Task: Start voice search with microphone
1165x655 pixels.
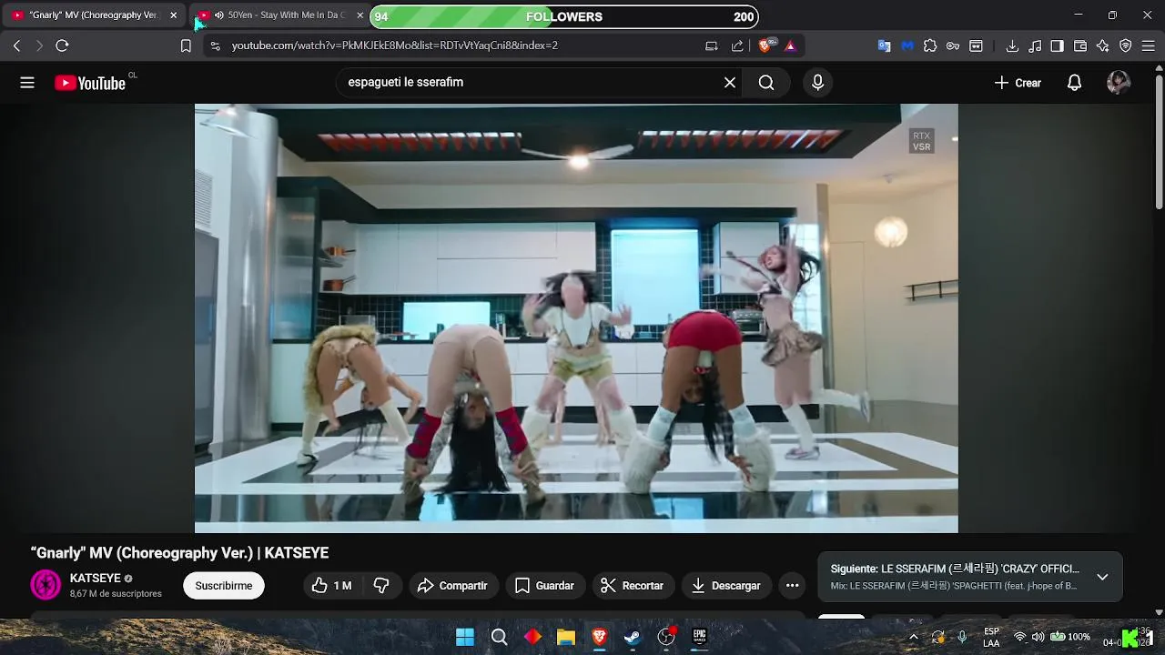Action: pyautogui.click(x=817, y=83)
